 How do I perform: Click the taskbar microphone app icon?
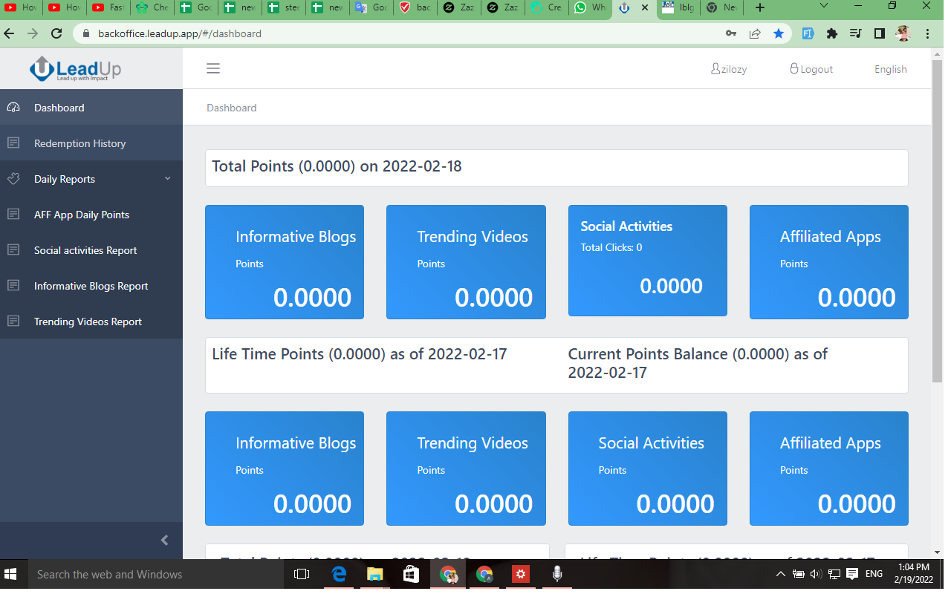556,574
